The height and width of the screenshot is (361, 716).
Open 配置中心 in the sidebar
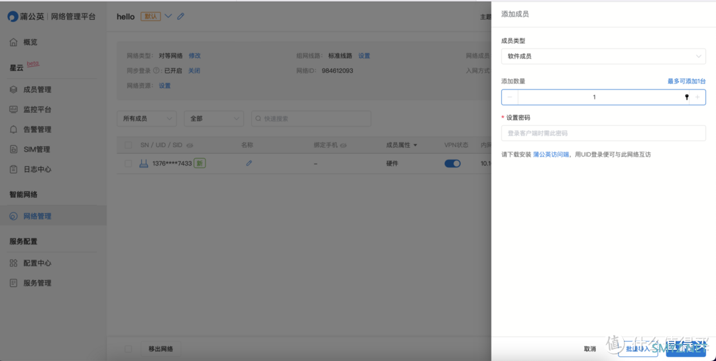(x=37, y=263)
